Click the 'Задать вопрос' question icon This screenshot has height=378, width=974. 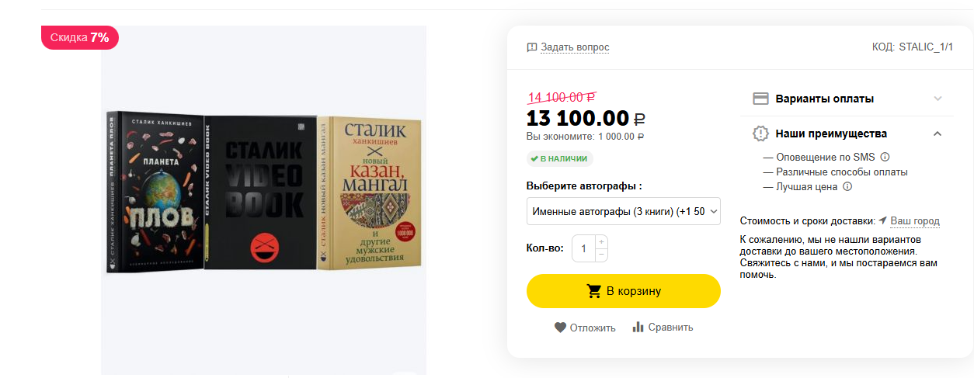click(x=532, y=47)
